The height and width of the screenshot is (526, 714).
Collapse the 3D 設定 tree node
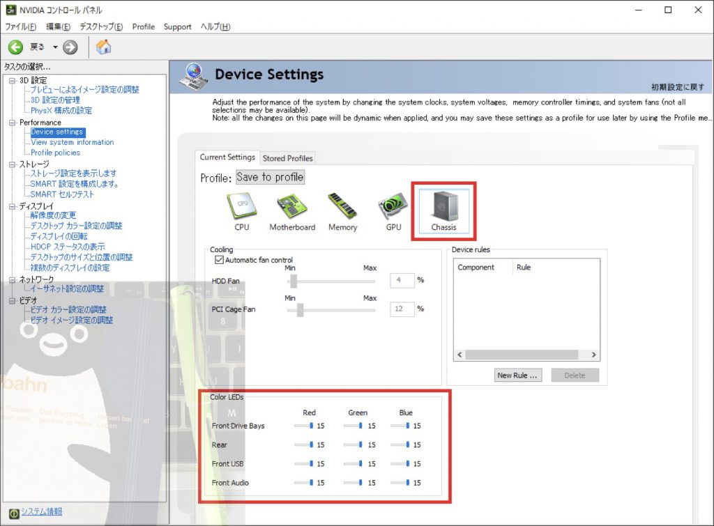pyautogui.click(x=13, y=81)
